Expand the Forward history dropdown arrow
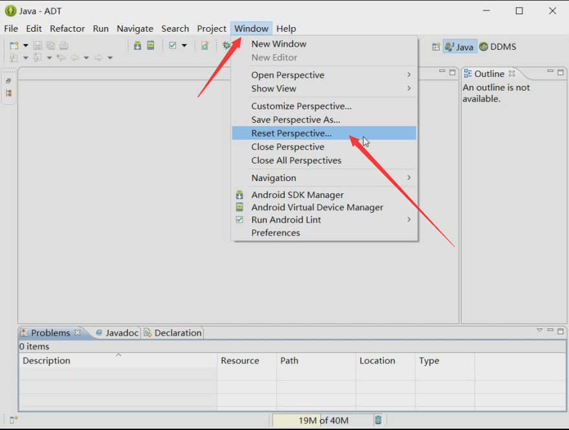Screen dimensions: 569x430 click(110, 58)
